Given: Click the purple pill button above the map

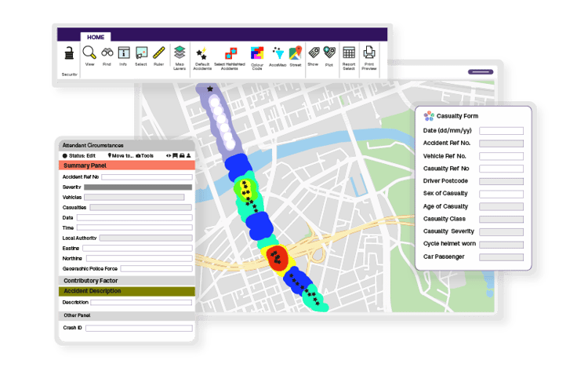Looking at the screenshot, I should [481, 72].
